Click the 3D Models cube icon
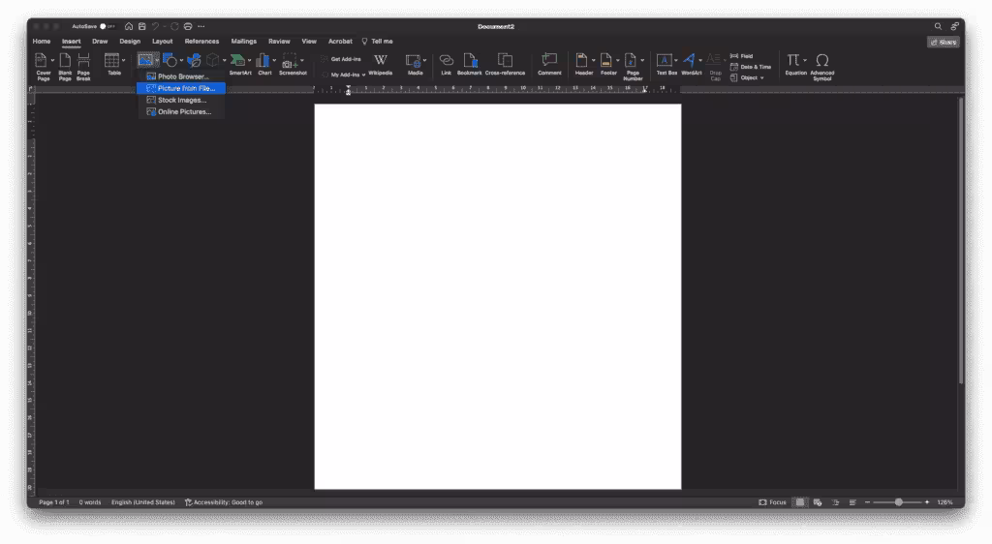 213,60
